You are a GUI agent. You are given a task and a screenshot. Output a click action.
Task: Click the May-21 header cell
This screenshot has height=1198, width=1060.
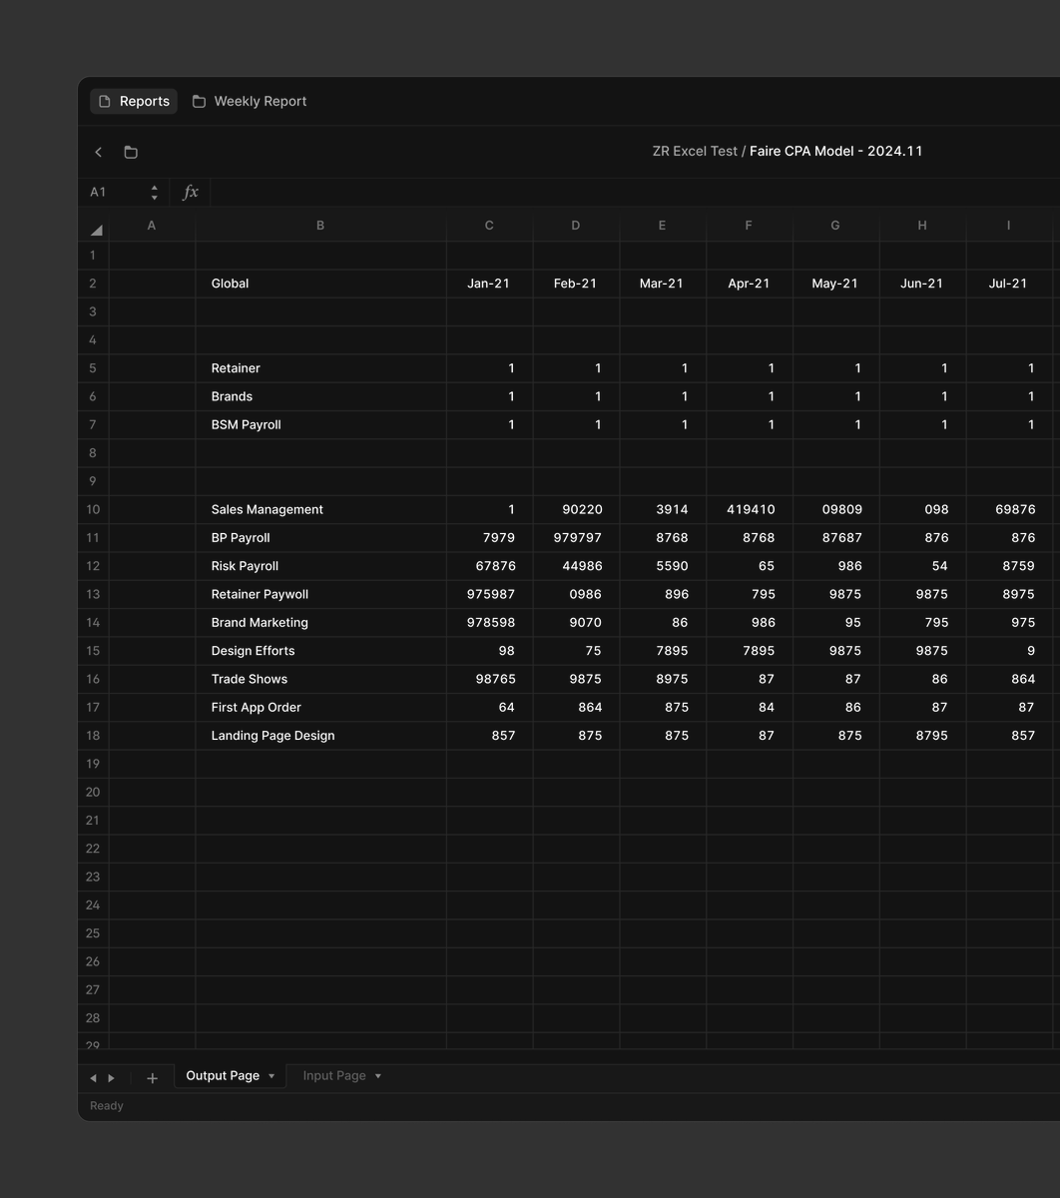tap(835, 284)
